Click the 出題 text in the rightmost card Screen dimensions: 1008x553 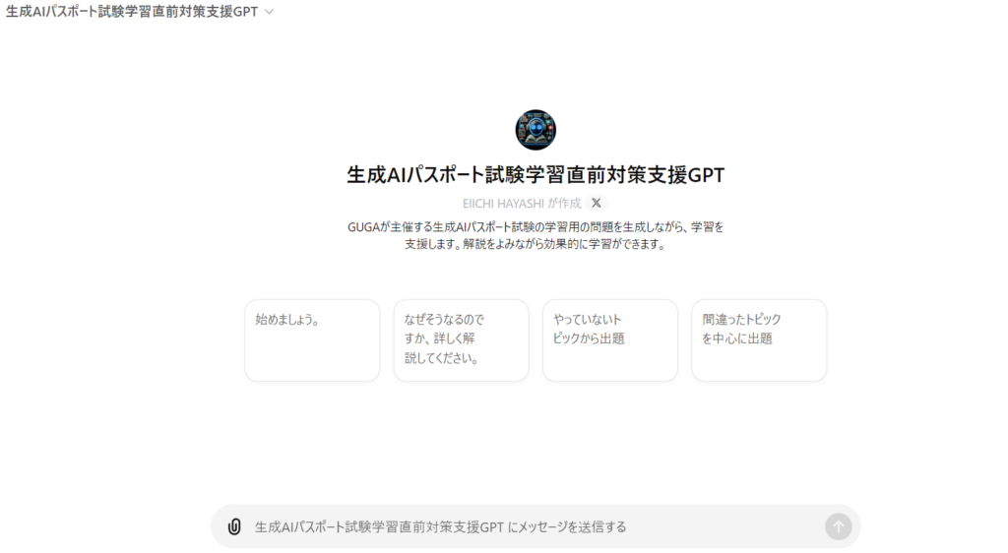[759, 338]
